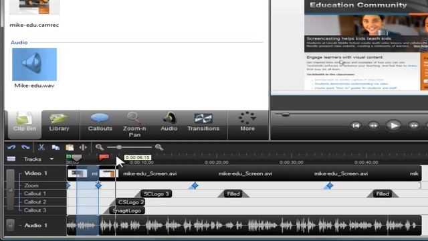Click the zoom keyframe diamond near 0:00:35
The width and height of the screenshot is (428, 241).
pos(330,185)
